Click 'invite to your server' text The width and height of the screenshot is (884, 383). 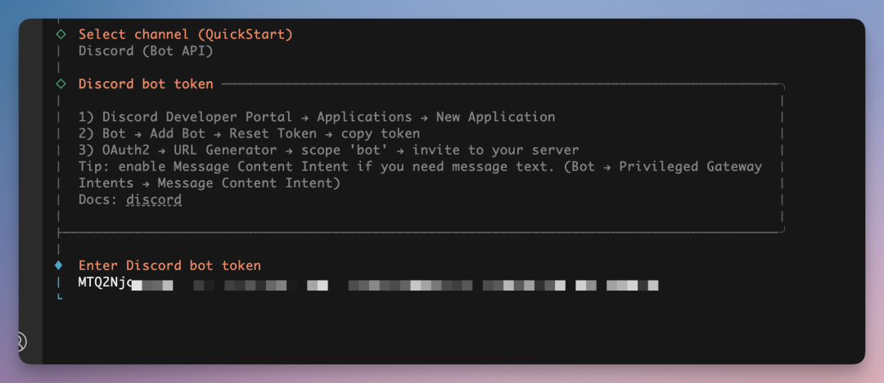pos(495,151)
